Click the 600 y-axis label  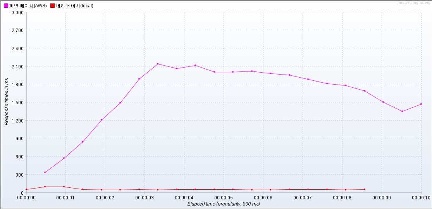click(20, 156)
